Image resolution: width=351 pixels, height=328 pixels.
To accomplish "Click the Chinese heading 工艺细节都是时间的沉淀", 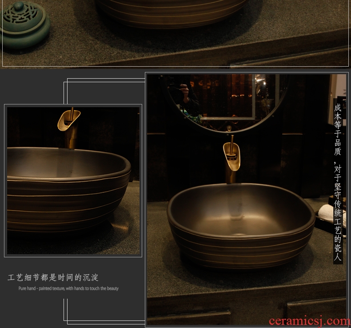I will click(53, 278).
